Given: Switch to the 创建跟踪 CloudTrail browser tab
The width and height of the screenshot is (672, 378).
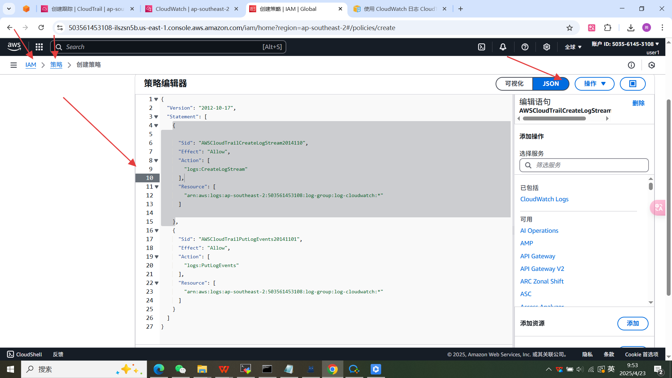Looking at the screenshot, I should [87, 9].
